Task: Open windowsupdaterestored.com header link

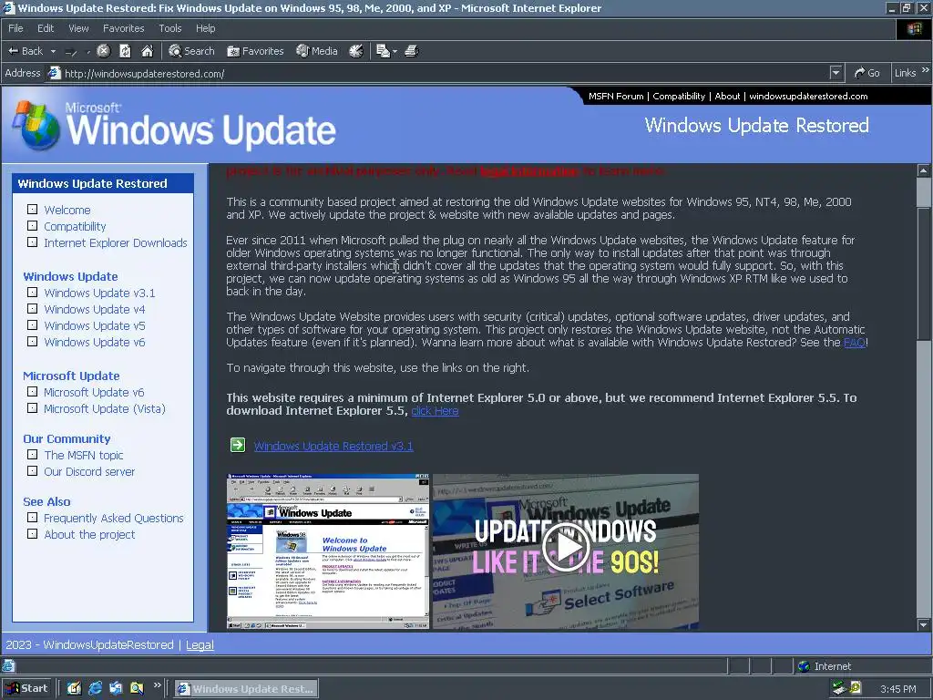Action: 808,96
